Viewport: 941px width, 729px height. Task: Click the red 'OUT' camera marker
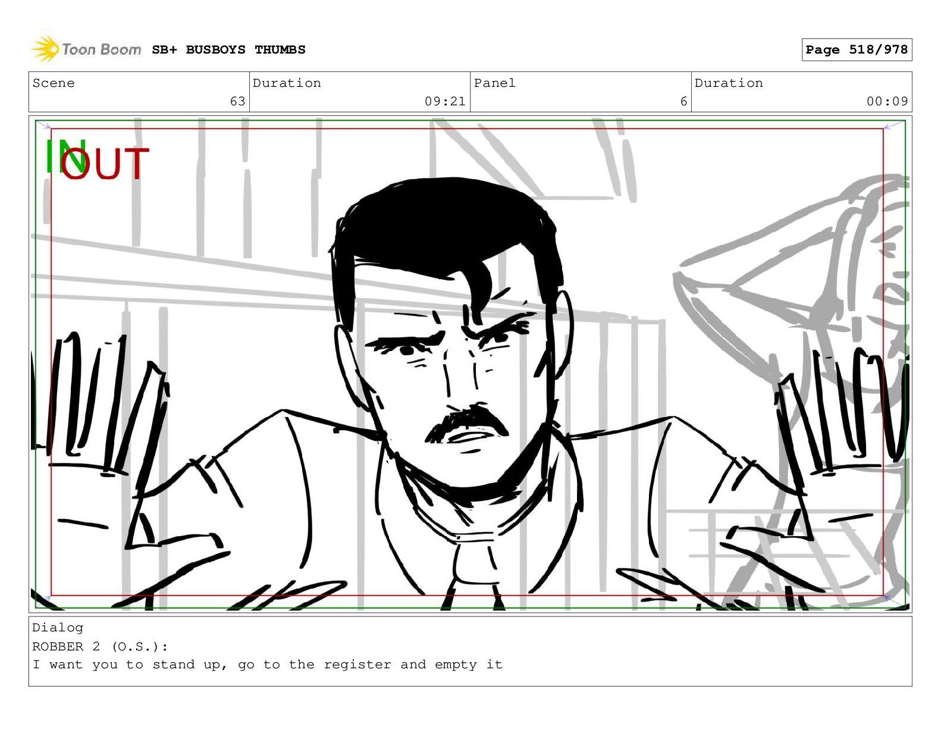[105, 164]
